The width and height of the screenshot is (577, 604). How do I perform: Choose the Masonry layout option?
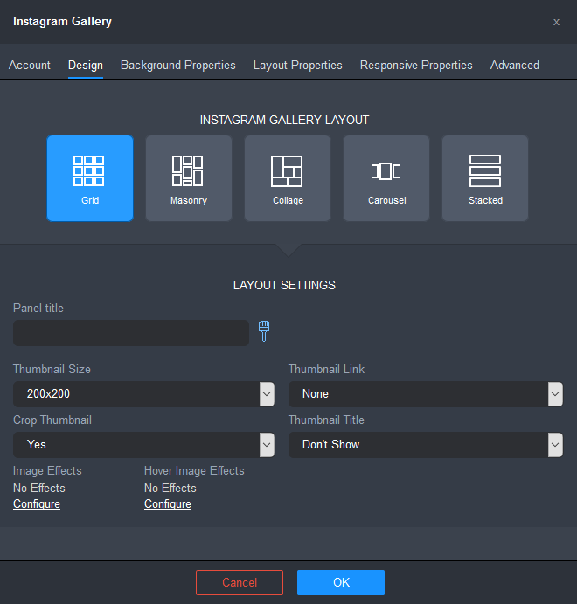click(x=189, y=178)
